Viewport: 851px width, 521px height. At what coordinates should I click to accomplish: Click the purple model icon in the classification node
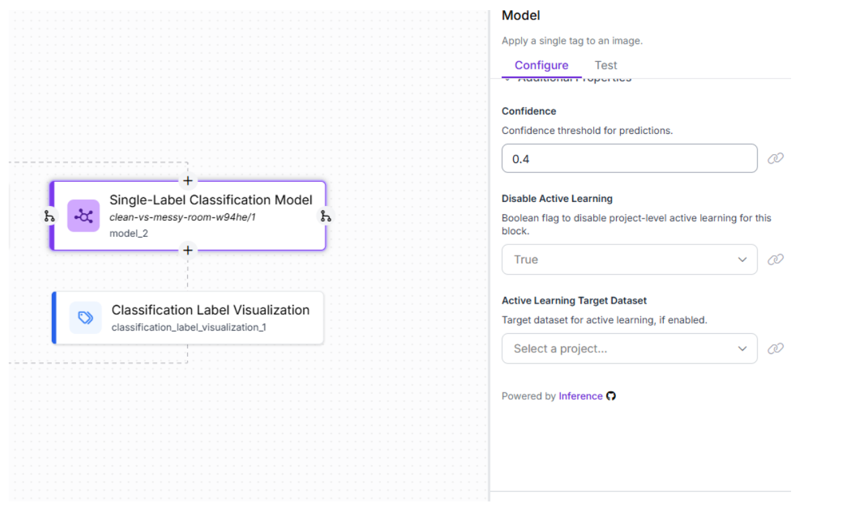tap(83, 216)
